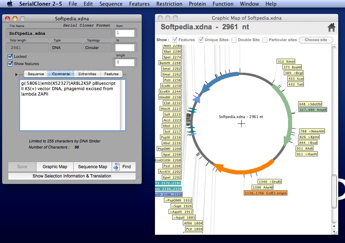Click the Find arrow document icon

(116, 167)
